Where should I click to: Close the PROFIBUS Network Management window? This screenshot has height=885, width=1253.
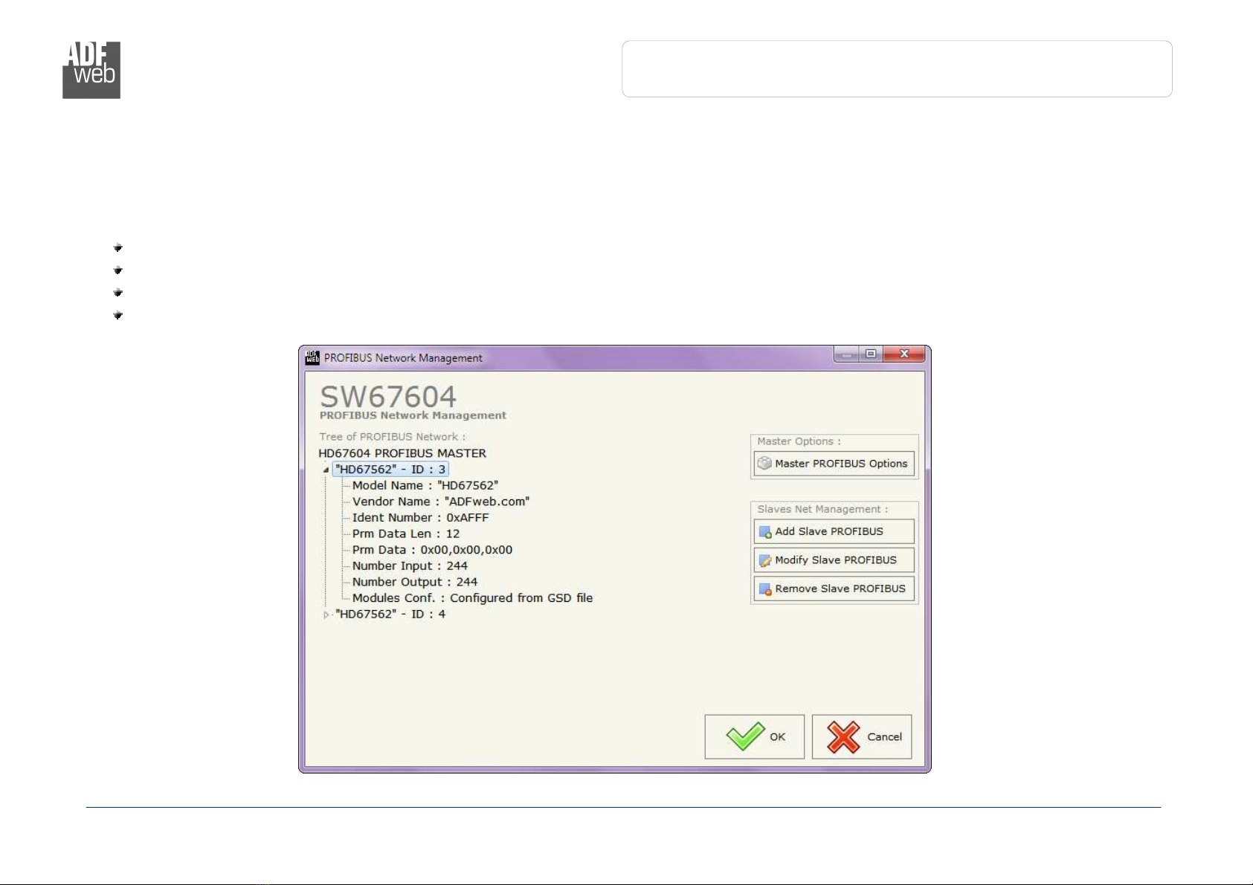904,354
